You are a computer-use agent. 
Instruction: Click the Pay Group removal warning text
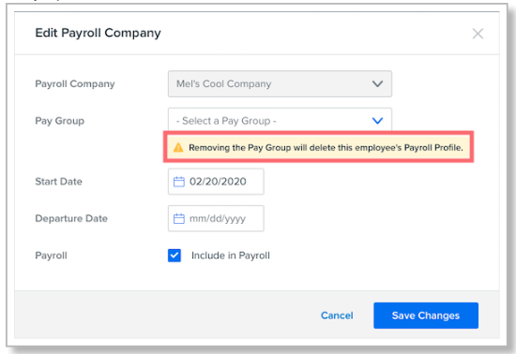[x=326, y=148]
